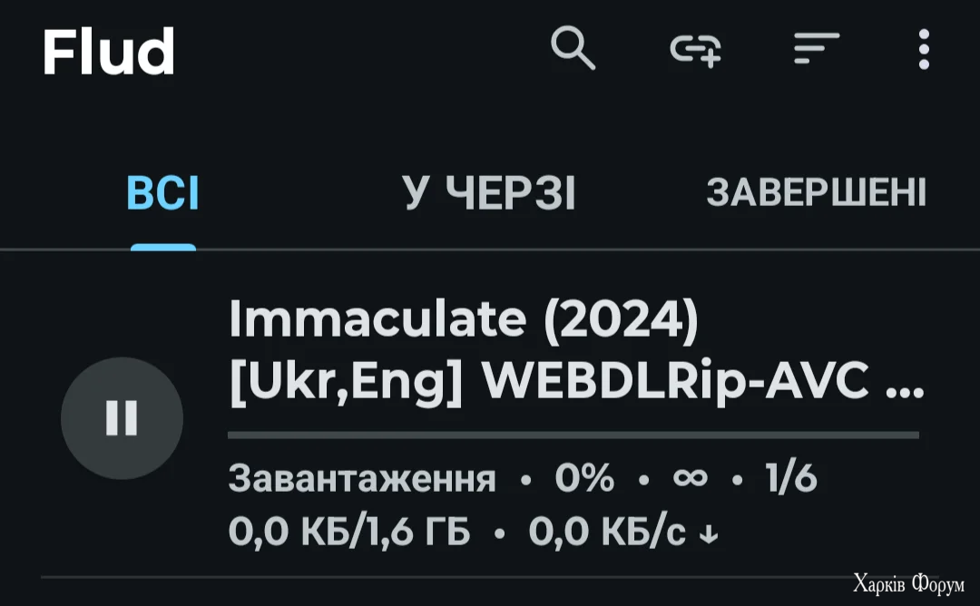Switch to the У ЧЕРЗІ tab
980x606 pixels.
click(x=489, y=193)
